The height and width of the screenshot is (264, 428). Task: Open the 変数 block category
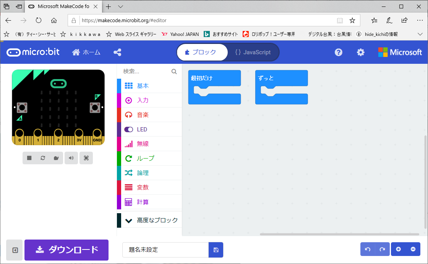pos(149,187)
